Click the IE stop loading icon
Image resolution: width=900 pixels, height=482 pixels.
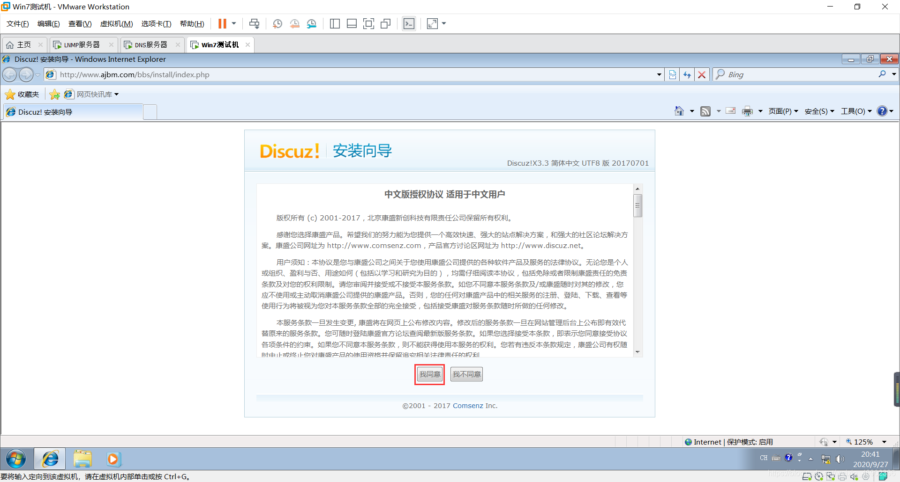pos(702,74)
